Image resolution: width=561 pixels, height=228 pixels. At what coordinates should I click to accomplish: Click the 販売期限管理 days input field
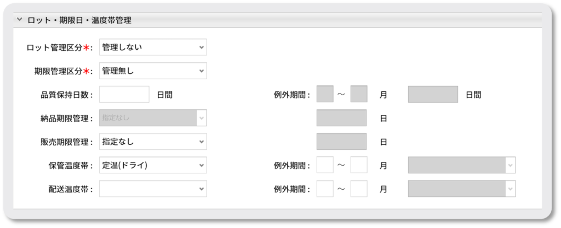341,142
